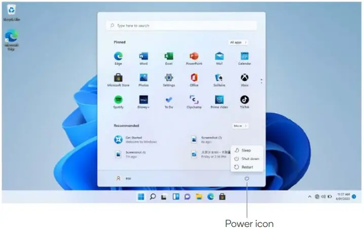
Task: Launch the Photos app
Action: pos(143,80)
